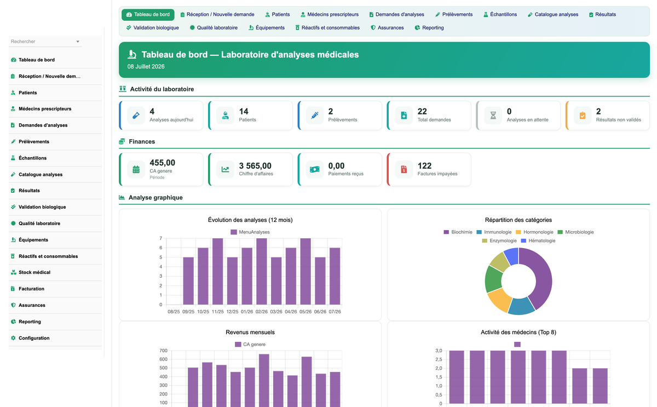This screenshot has height=407, width=657.
Task: Open Réactifs et consommables in sidebar
Action: (55, 256)
